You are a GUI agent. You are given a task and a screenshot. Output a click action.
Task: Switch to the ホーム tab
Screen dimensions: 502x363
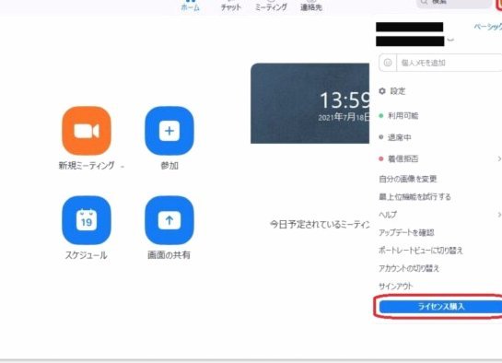[x=190, y=6]
